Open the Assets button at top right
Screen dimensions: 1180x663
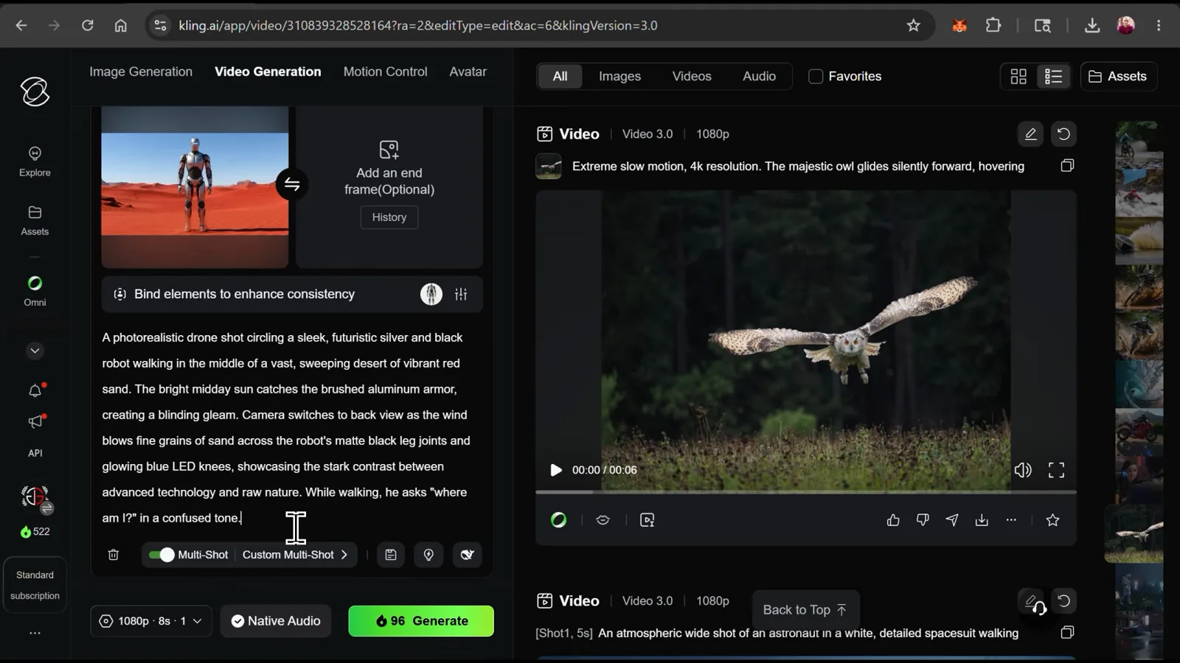pyautogui.click(x=1118, y=77)
